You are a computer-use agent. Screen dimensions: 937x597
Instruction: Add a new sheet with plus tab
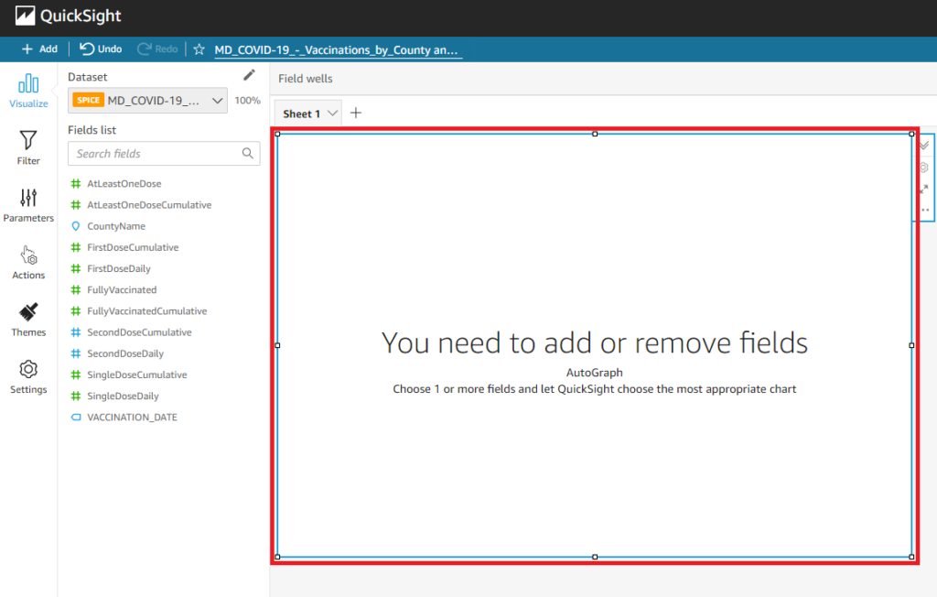pyautogui.click(x=356, y=114)
